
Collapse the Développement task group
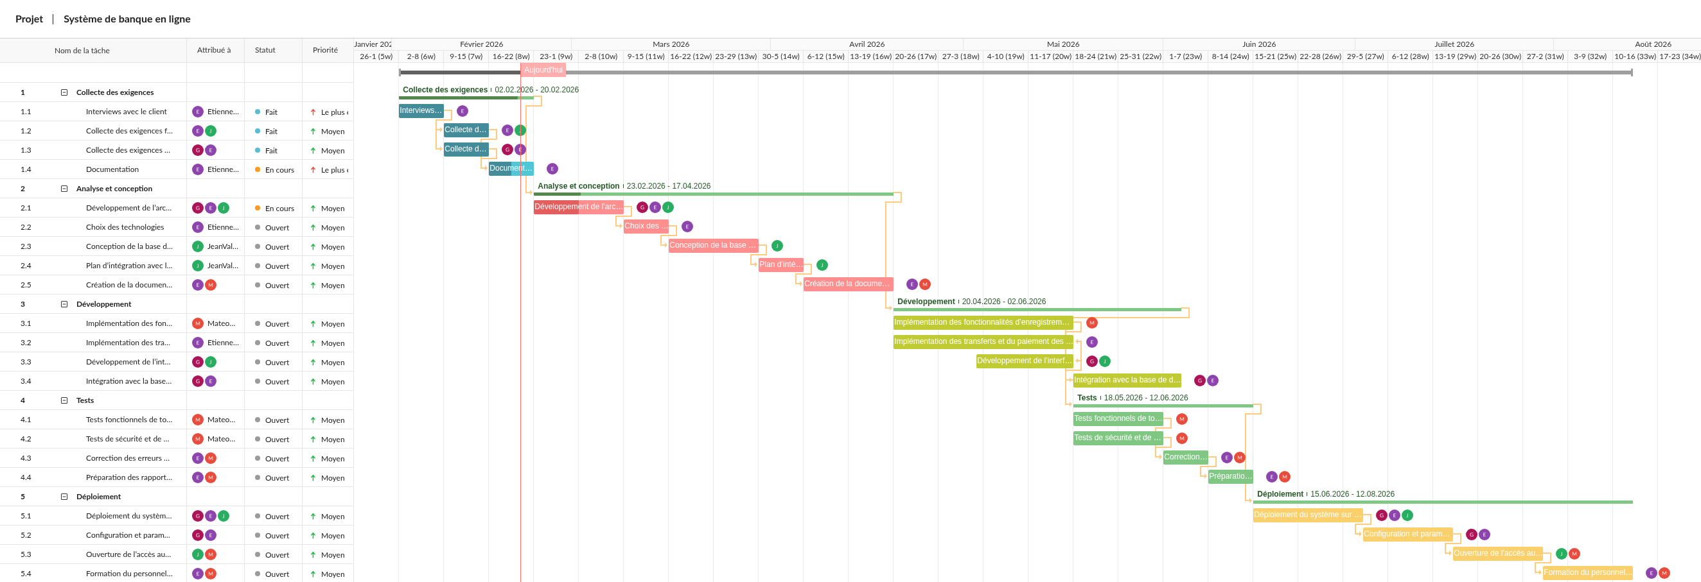[x=64, y=304]
